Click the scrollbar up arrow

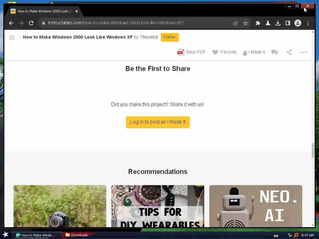tap(313, 32)
